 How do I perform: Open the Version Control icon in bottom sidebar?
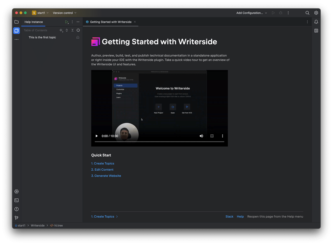16,218
